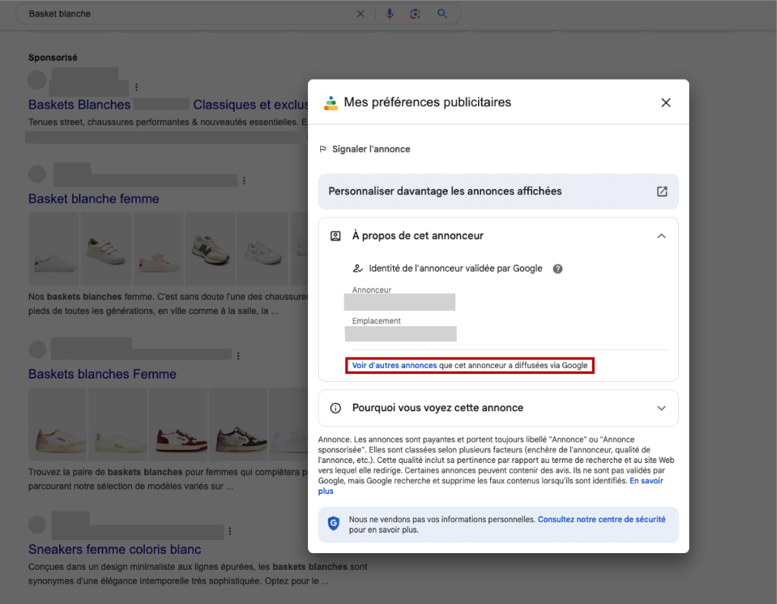Click the grey and black sneaker thumbnail
The height and width of the screenshot is (604, 777).
click(x=238, y=424)
